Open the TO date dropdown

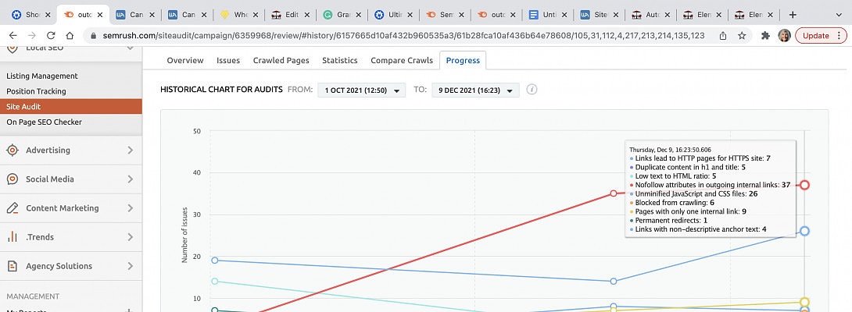click(x=475, y=90)
